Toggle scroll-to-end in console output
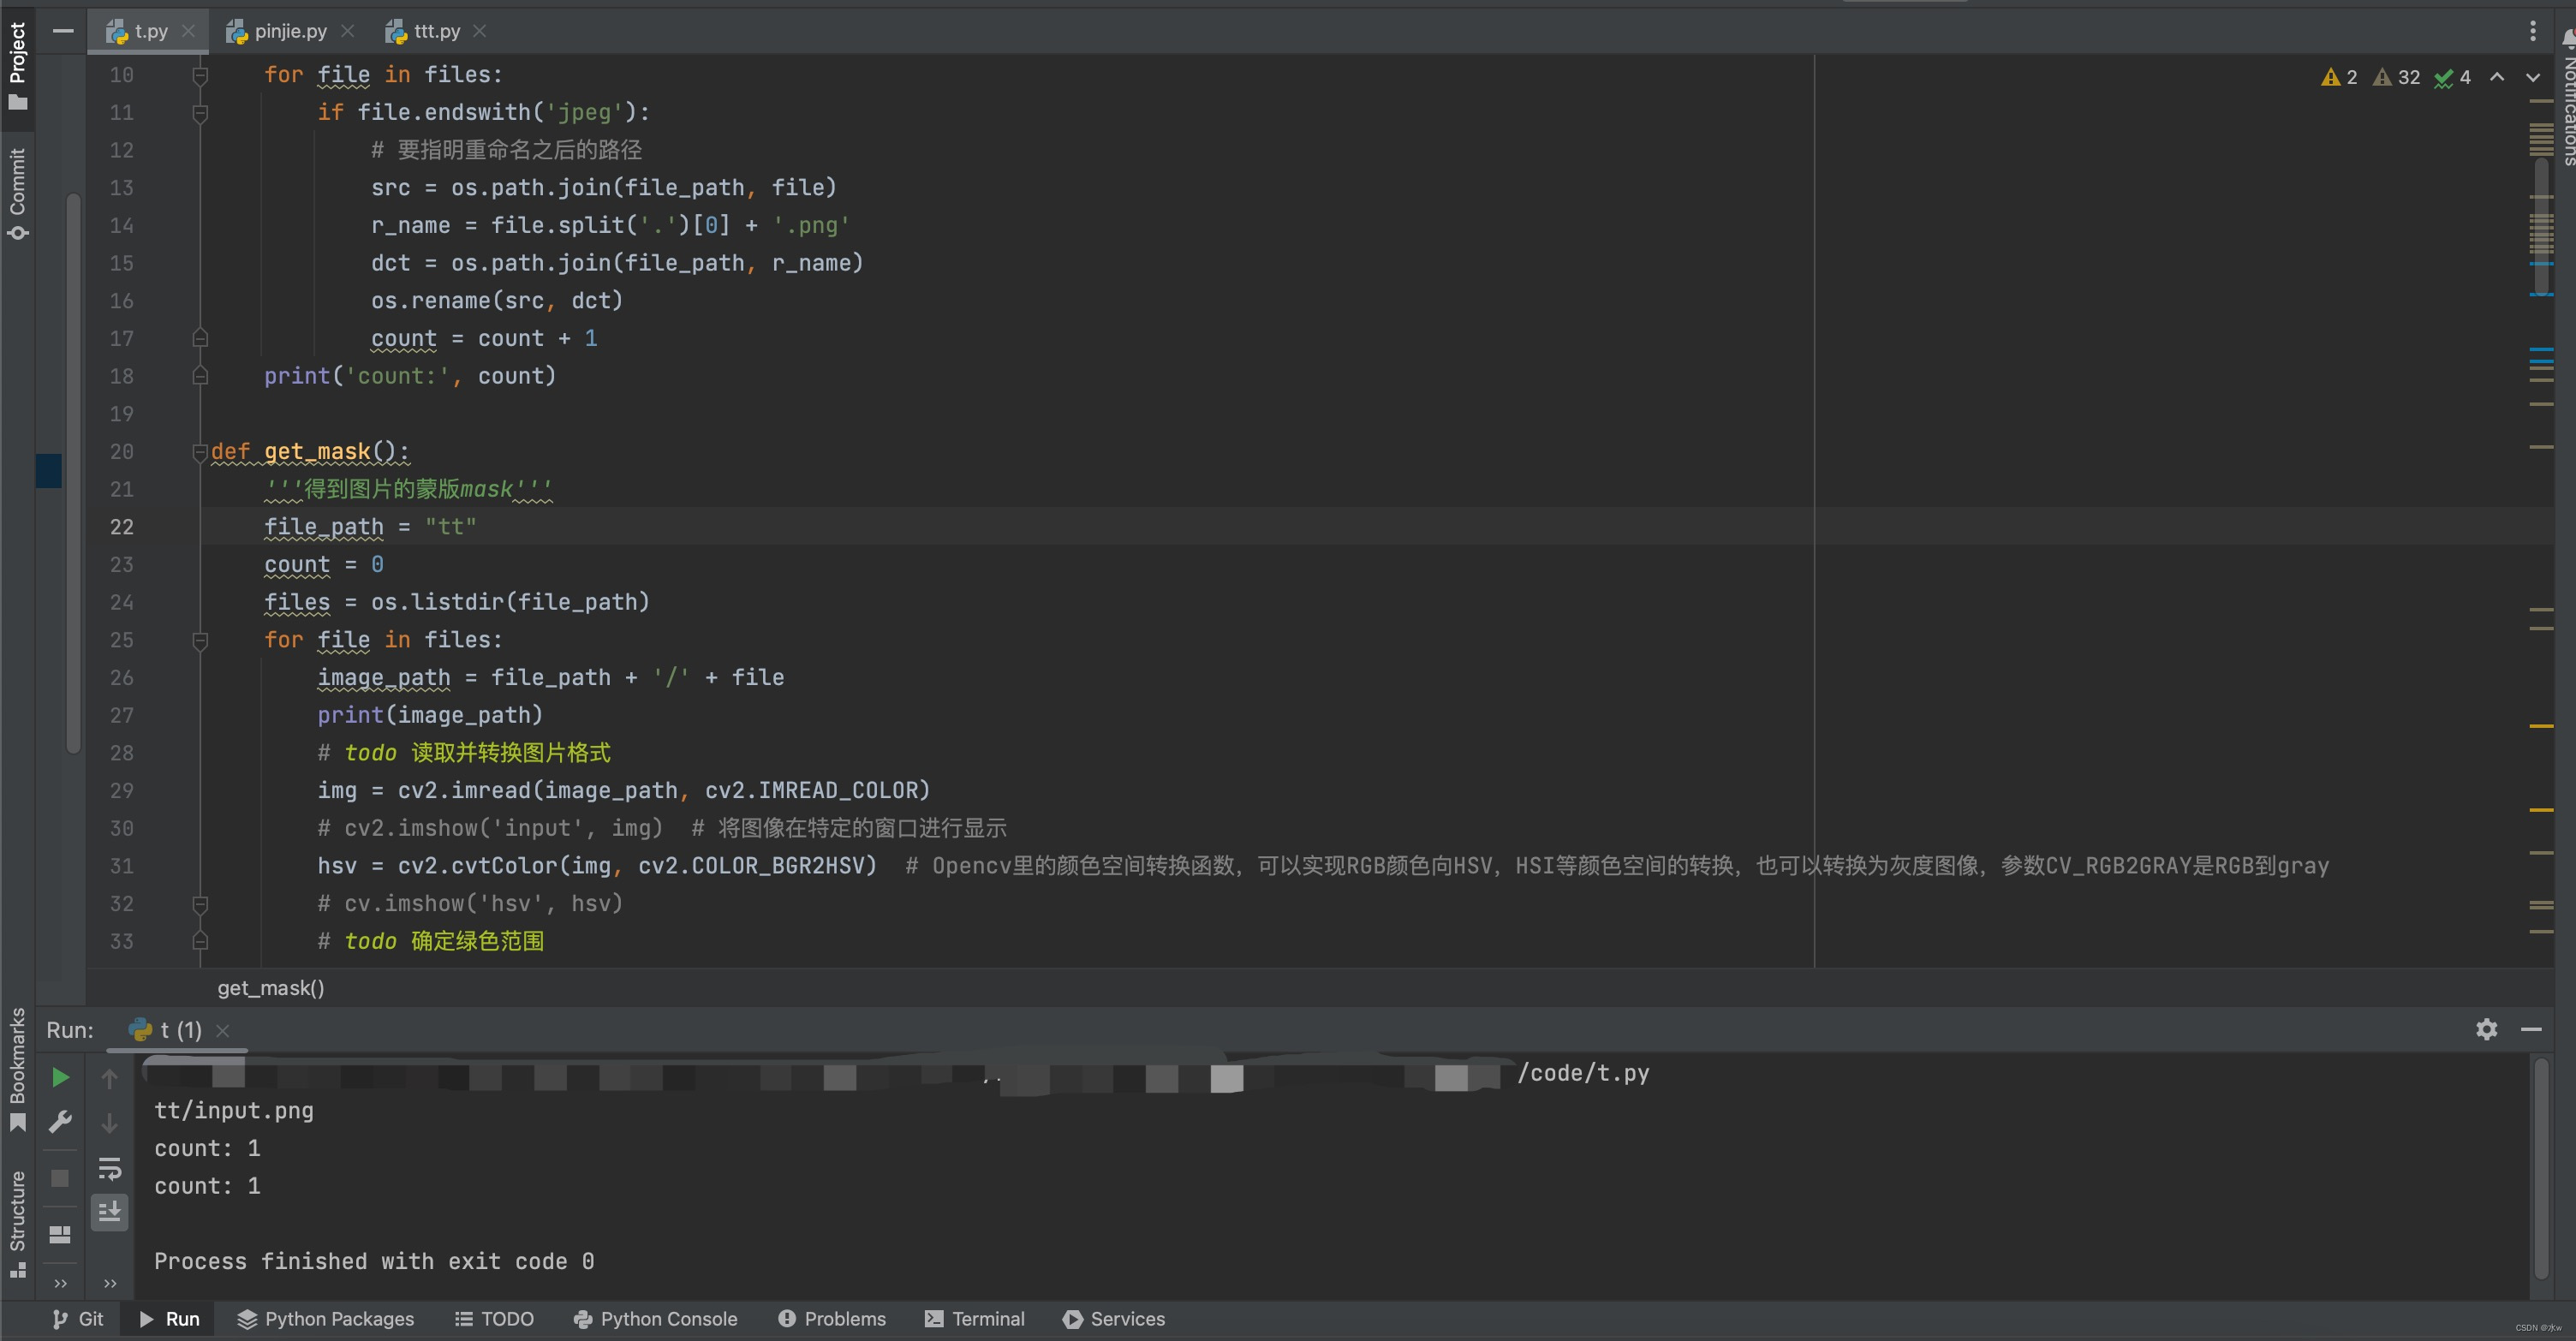 tap(110, 1212)
